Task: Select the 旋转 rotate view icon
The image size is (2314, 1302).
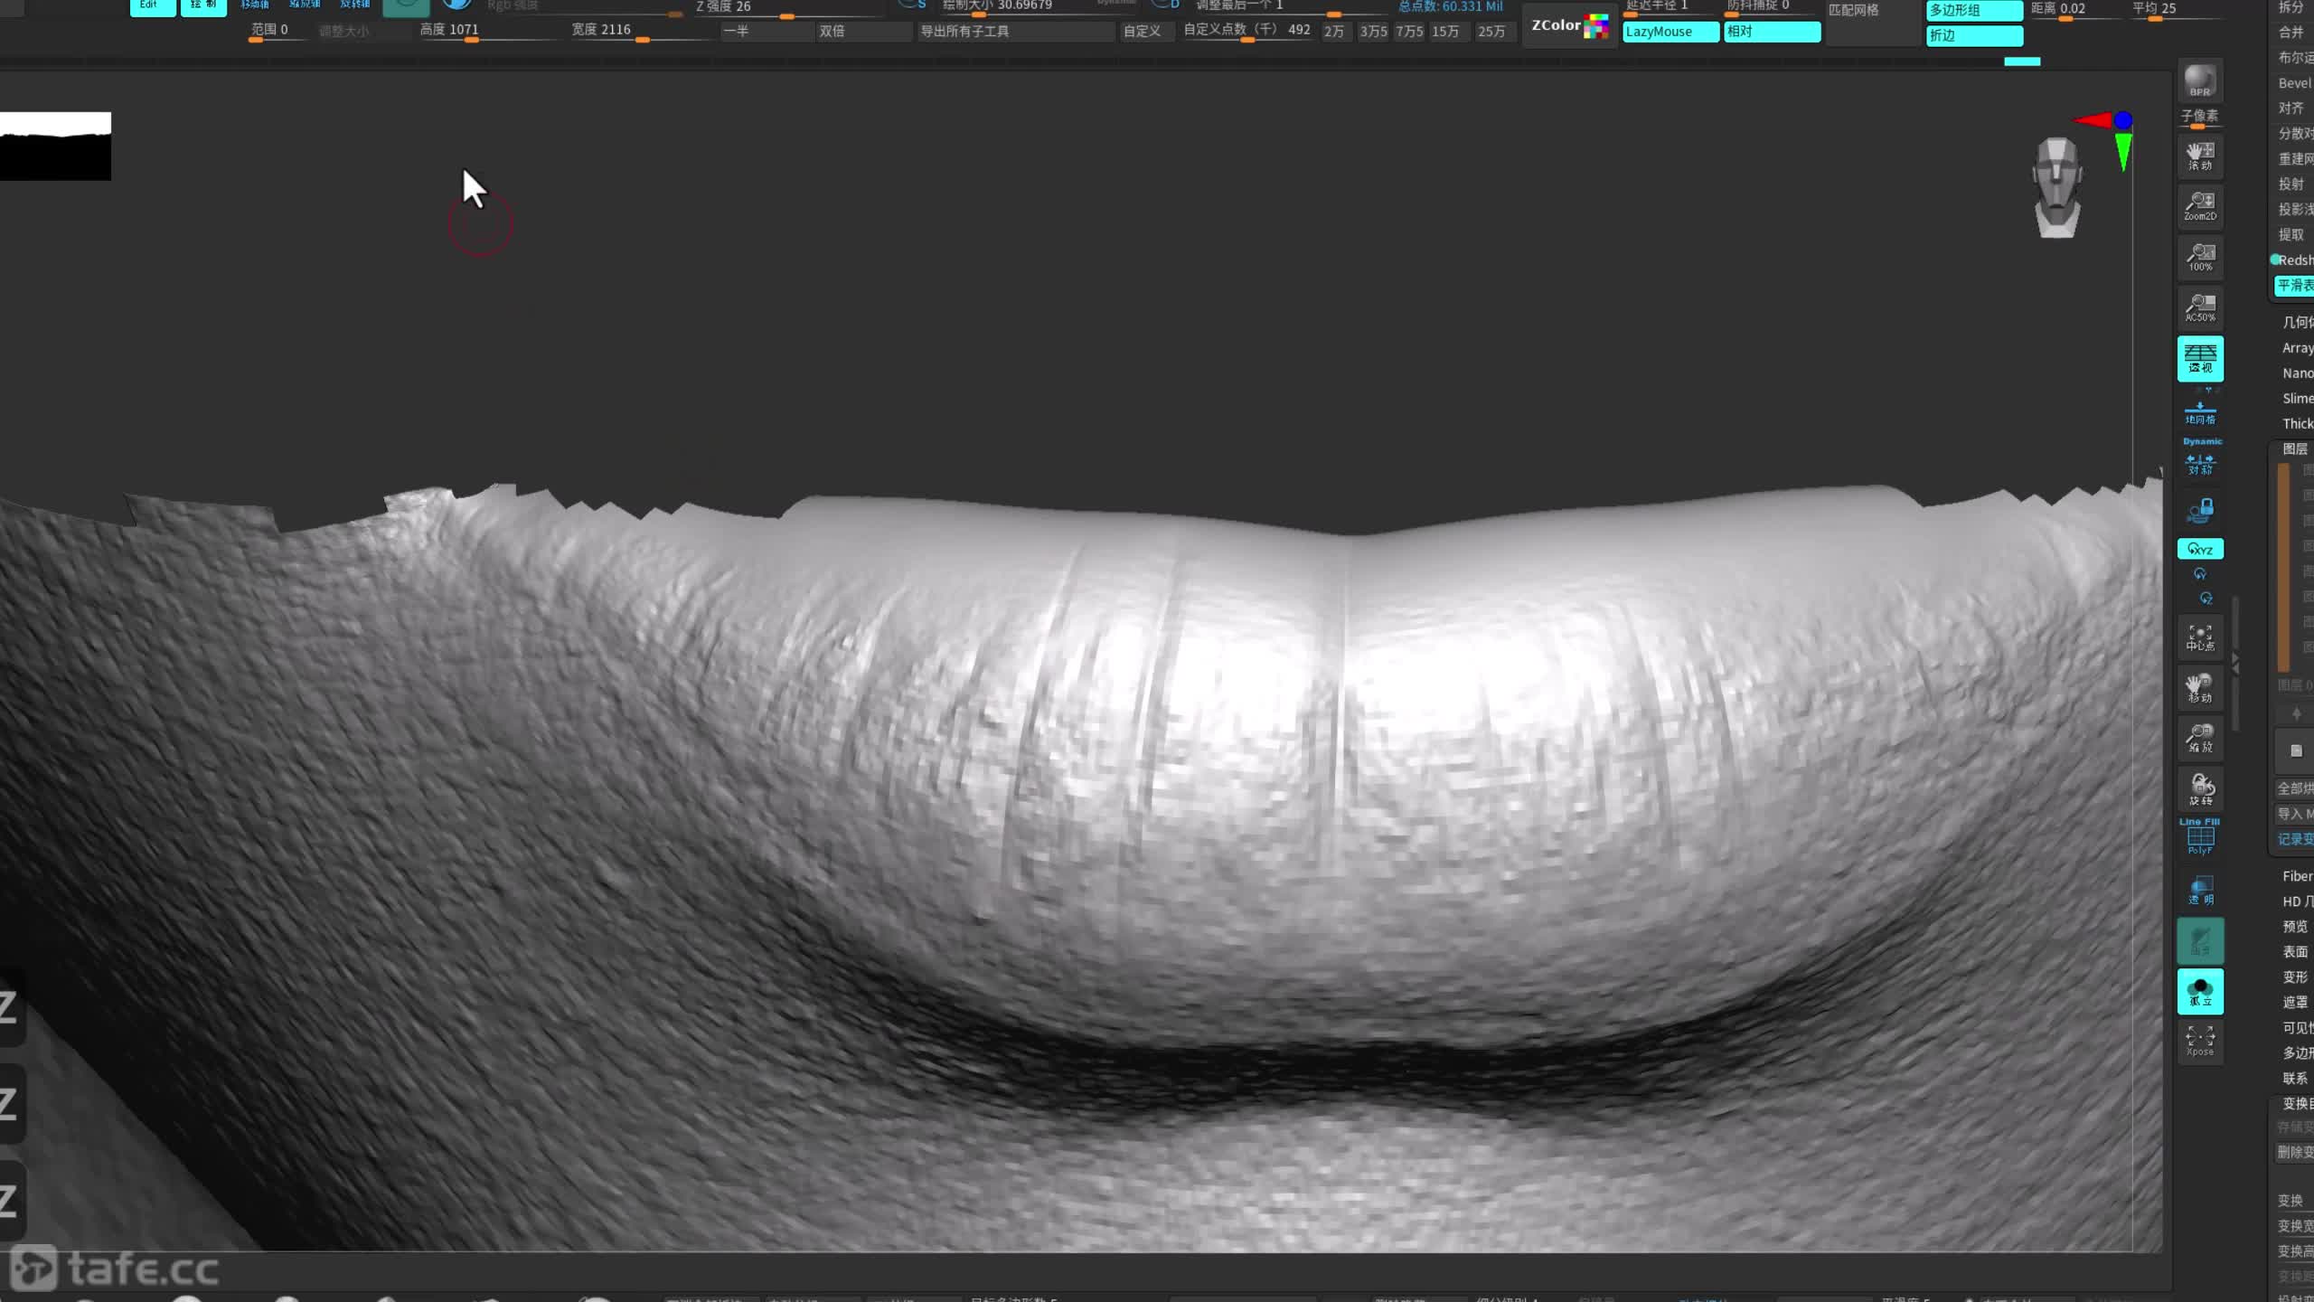Action: click(x=2199, y=789)
